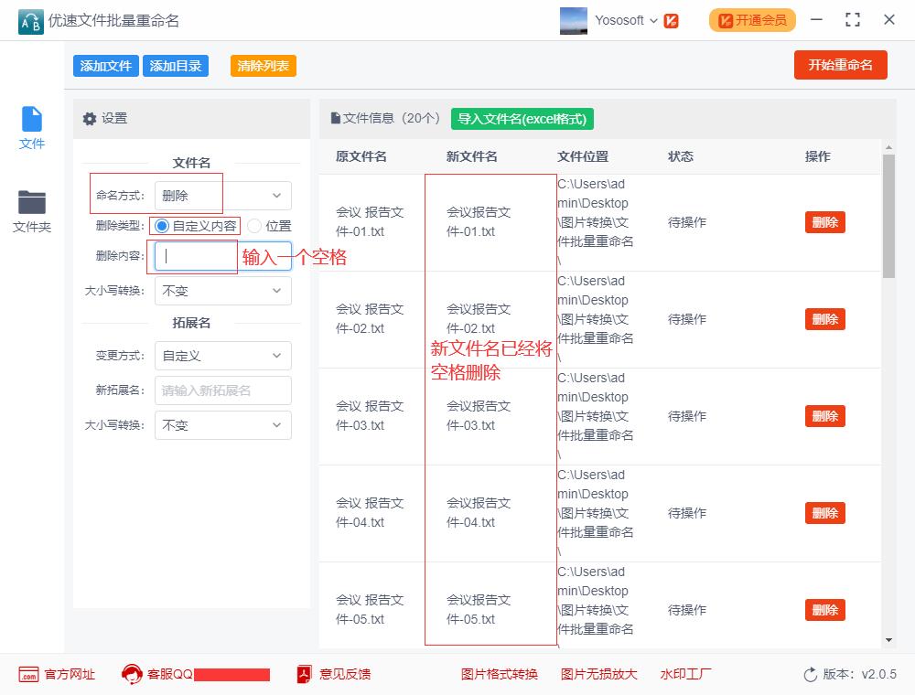Delete row 会议 报告文件-01.txt
This screenshot has height=695, width=915.
pyautogui.click(x=825, y=222)
